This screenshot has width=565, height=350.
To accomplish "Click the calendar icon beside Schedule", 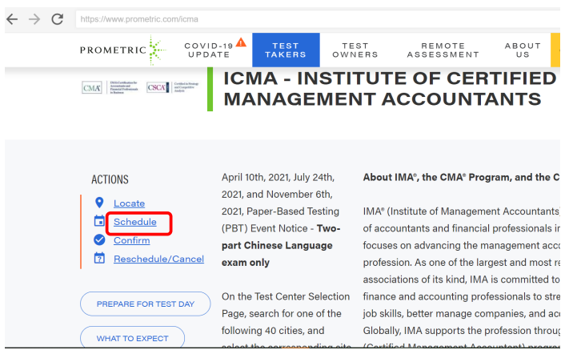I will pos(99,221).
